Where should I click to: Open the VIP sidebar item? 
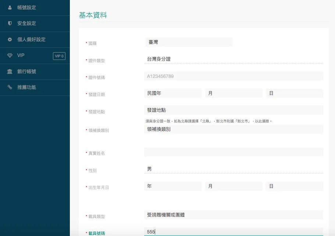tap(35, 56)
